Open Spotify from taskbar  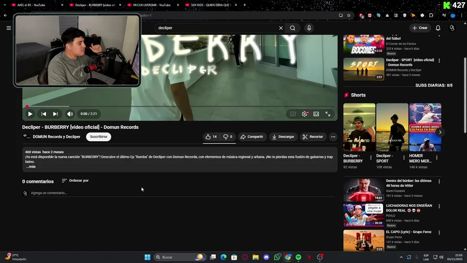298,257
